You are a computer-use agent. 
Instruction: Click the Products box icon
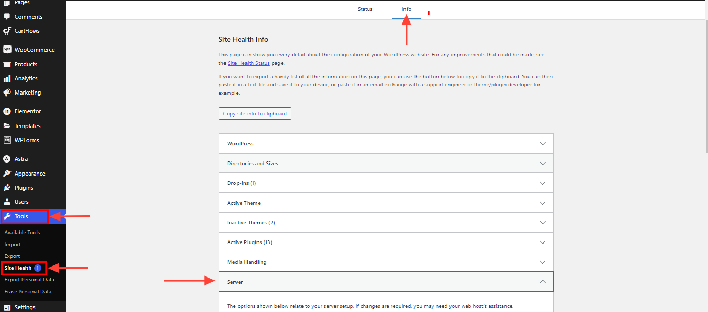(7, 64)
